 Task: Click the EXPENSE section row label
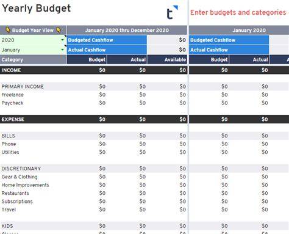pyautogui.click(x=13, y=119)
